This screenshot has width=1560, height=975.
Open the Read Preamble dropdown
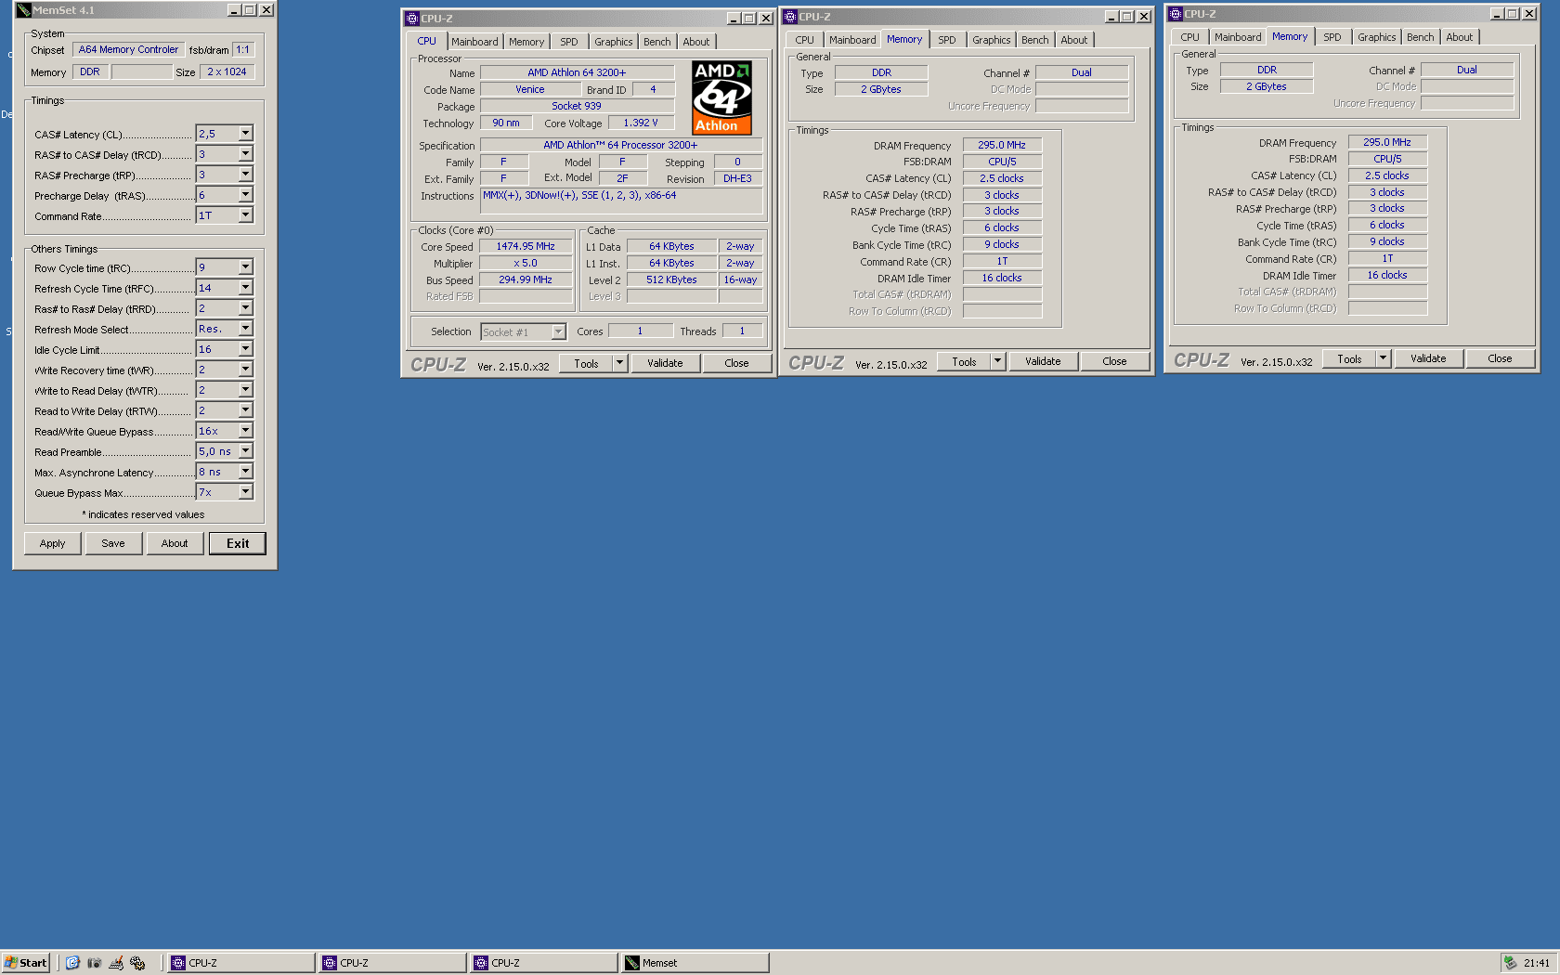pos(246,451)
